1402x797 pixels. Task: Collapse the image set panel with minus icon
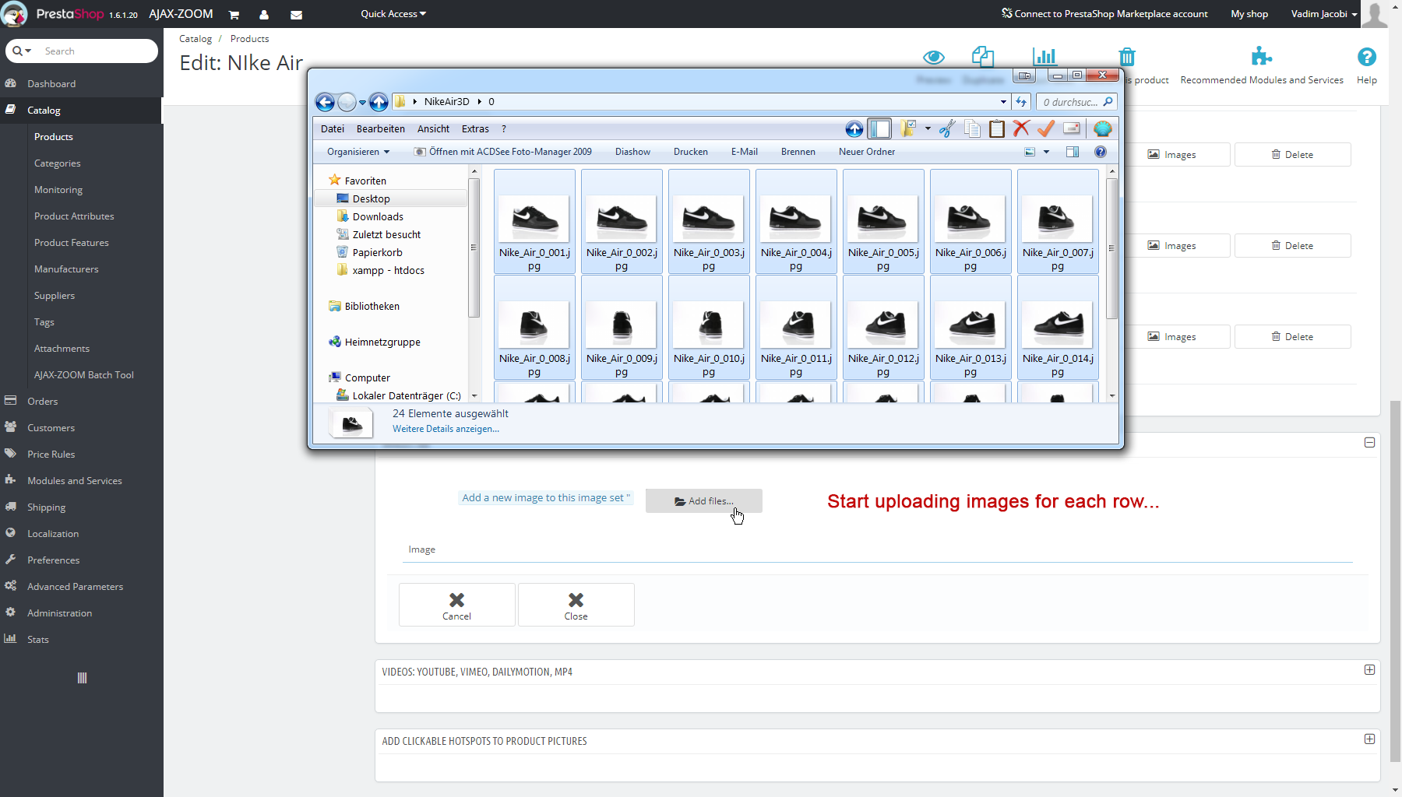(x=1369, y=443)
